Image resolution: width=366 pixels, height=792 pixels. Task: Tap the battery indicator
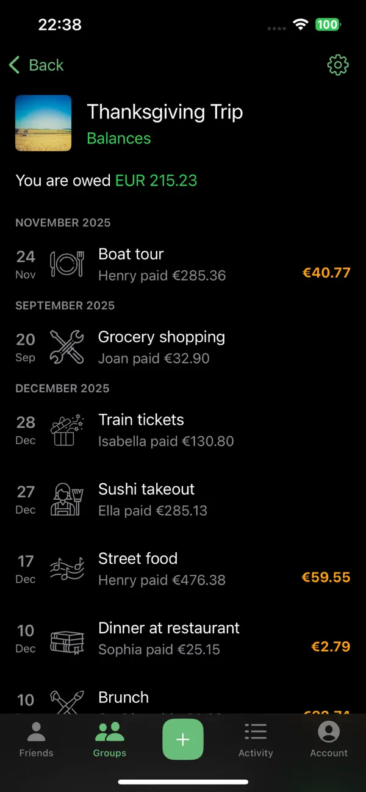click(x=327, y=24)
